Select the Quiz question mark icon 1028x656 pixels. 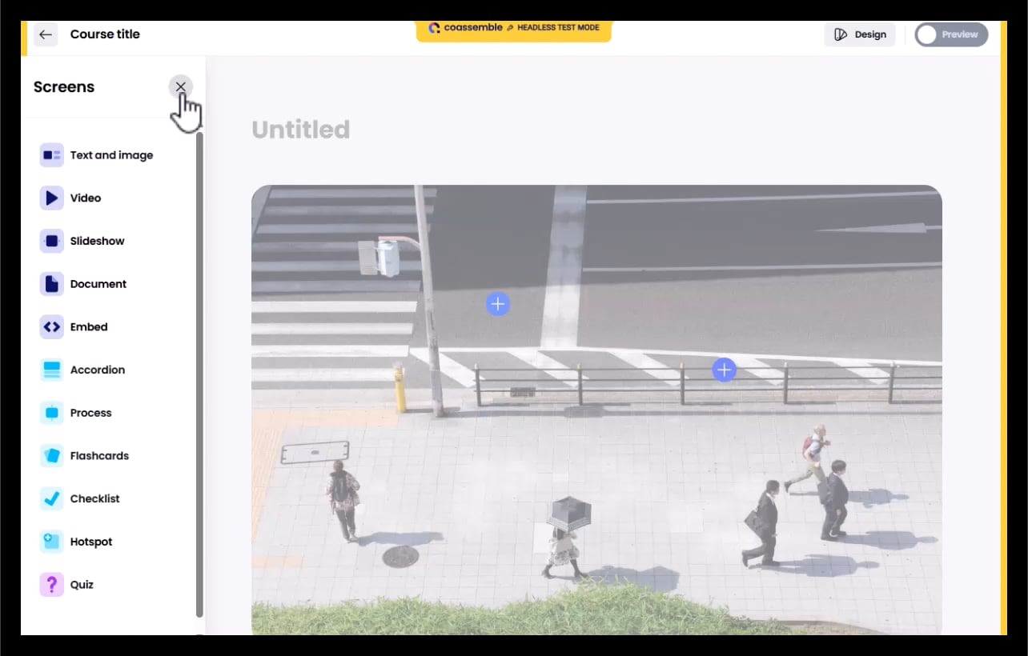pos(52,584)
